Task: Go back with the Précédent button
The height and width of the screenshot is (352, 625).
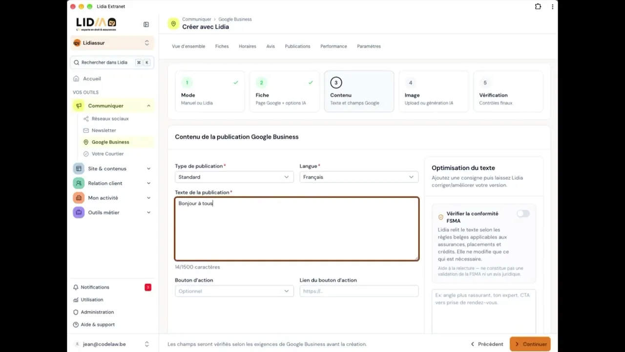Action: [487, 344]
